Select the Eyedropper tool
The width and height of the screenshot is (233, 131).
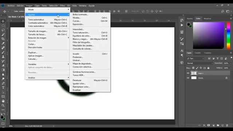3,43
